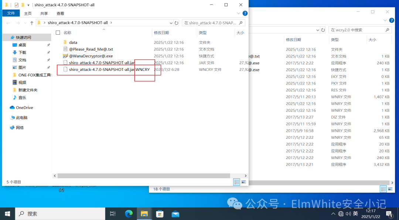Unpin 下载 using its pin icon
Viewport: 399px width, 220px height.
48,52
